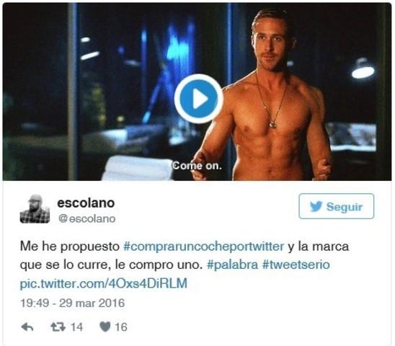Click the 'Come on.' subtitle caption

(x=197, y=166)
